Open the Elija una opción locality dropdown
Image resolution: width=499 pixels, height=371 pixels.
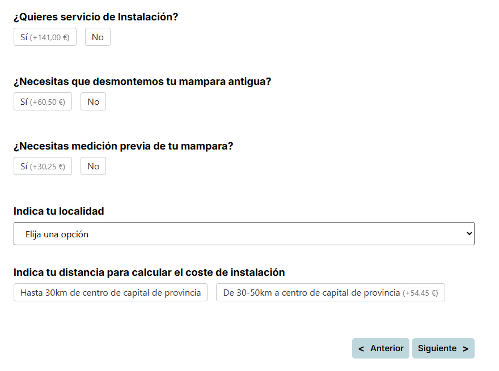coord(244,233)
